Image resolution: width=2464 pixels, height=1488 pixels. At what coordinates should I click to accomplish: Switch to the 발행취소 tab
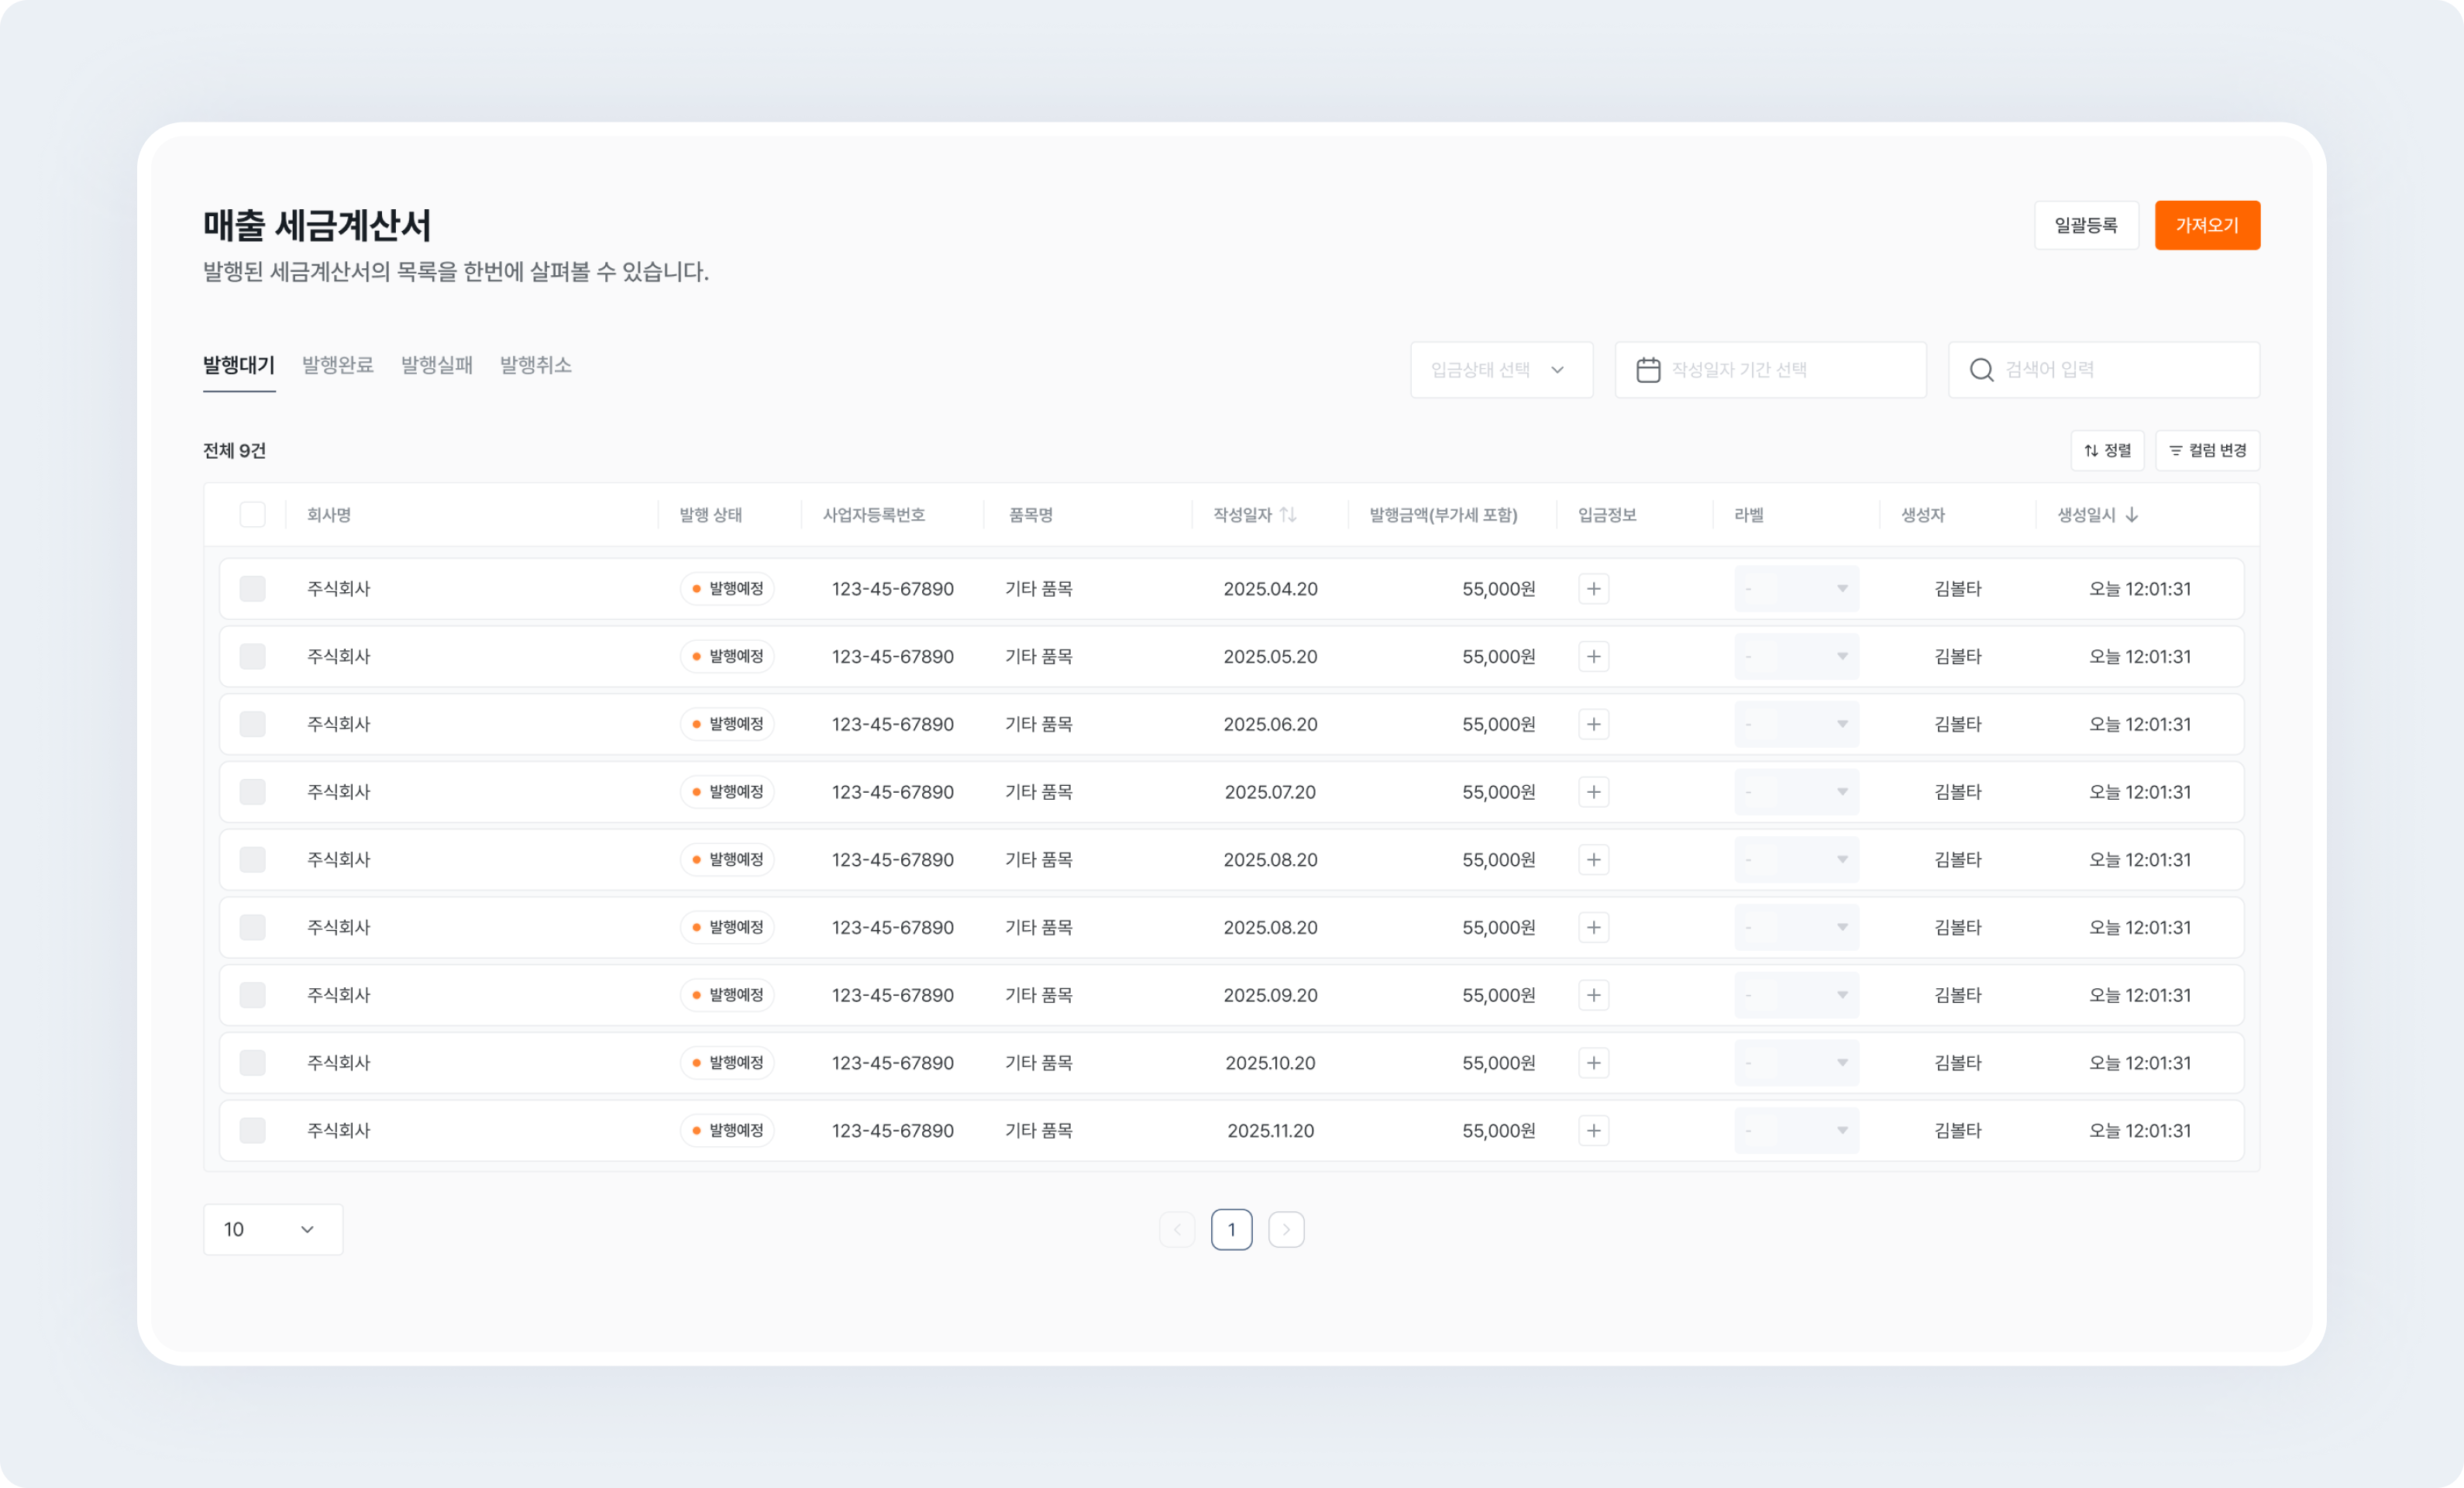535,365
